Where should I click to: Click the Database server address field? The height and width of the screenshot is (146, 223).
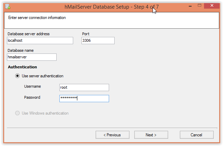point(40,40)
